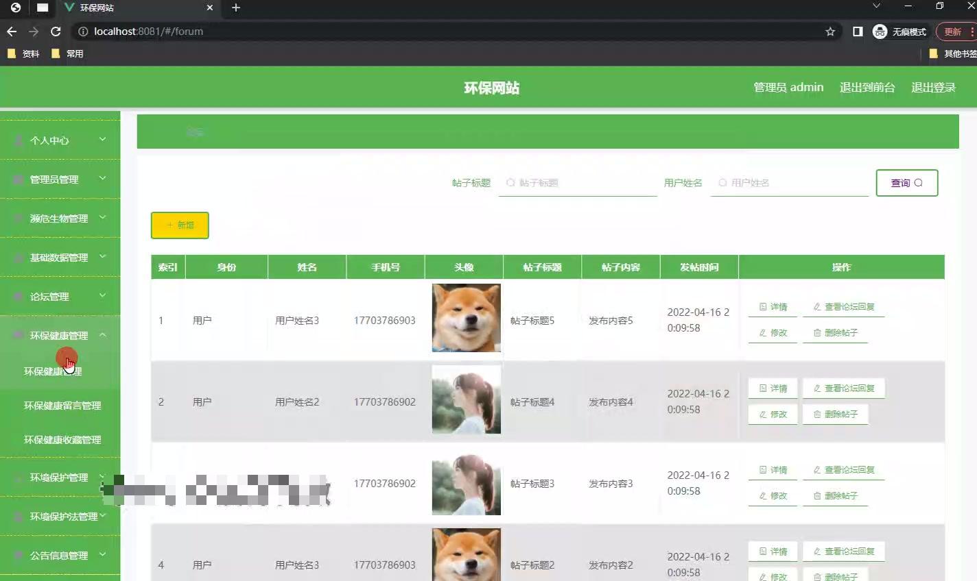This screenshot has width=977, height=581.
Task: Click 帖子标题 column header
Action: (x=542, y=267)
